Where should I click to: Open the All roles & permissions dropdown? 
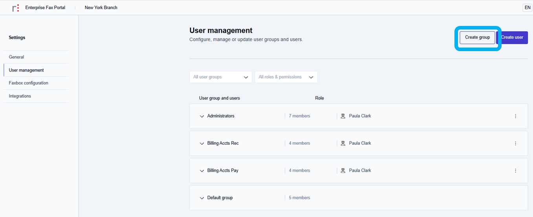point(286,77)
